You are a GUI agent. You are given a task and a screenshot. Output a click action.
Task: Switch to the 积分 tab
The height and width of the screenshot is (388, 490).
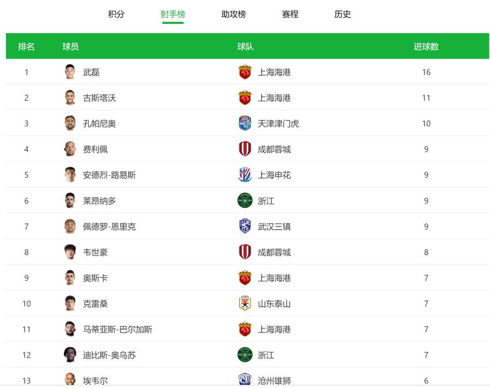click(116, 15)
